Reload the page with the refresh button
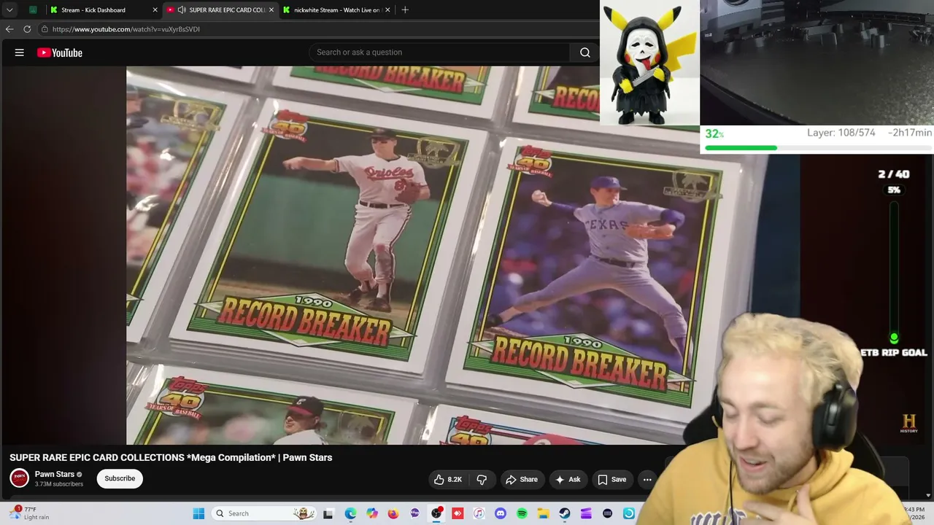 [x=27, y=29]
